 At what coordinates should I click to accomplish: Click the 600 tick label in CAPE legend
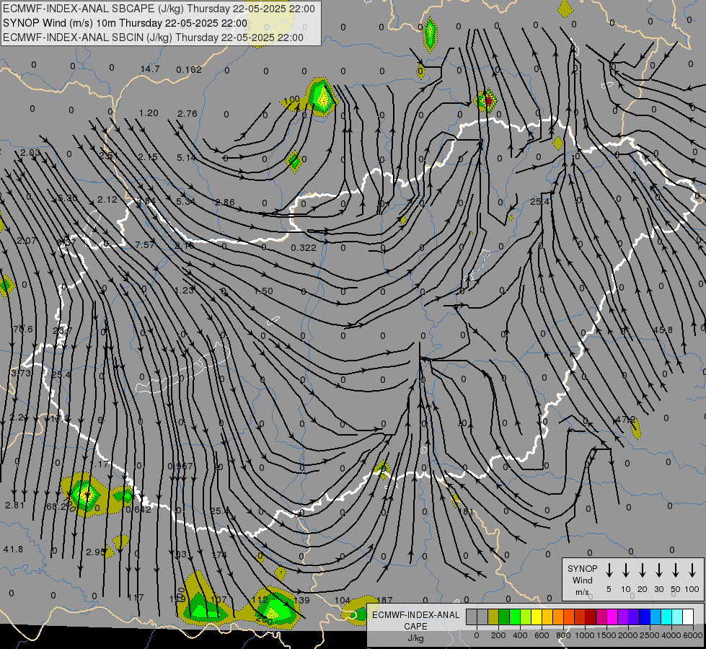(542, 635)
